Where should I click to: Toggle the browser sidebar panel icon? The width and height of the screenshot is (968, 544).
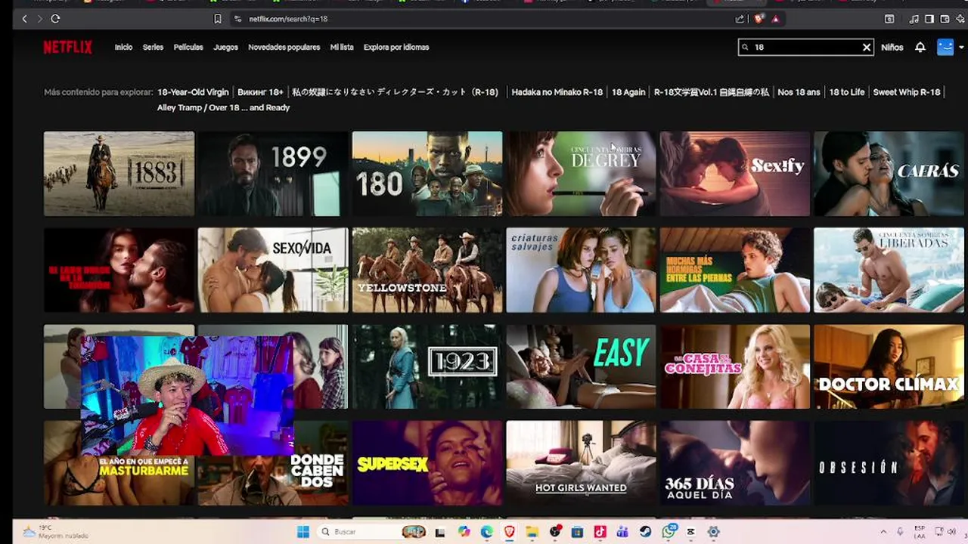[929, 19]
